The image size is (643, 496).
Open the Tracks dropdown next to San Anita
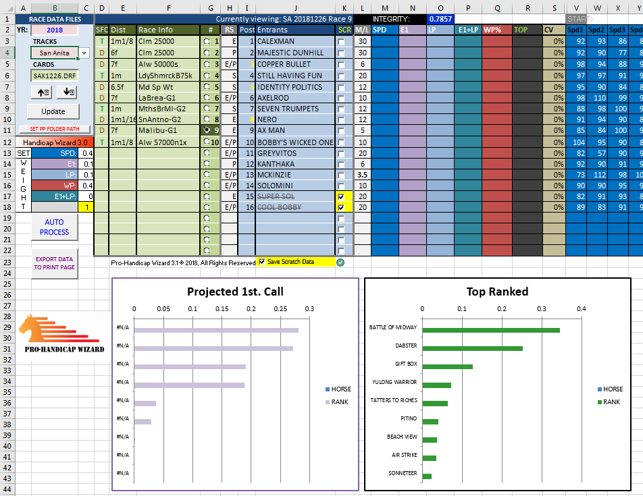(84, 53)
